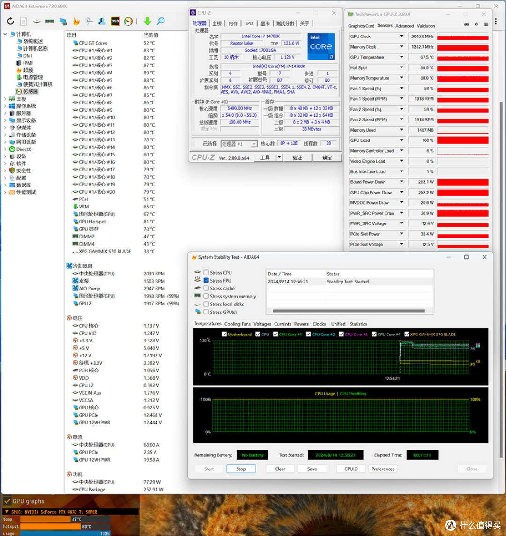
Task: Click GPU-Z refresh icon
Action: [x=476, y=25]
